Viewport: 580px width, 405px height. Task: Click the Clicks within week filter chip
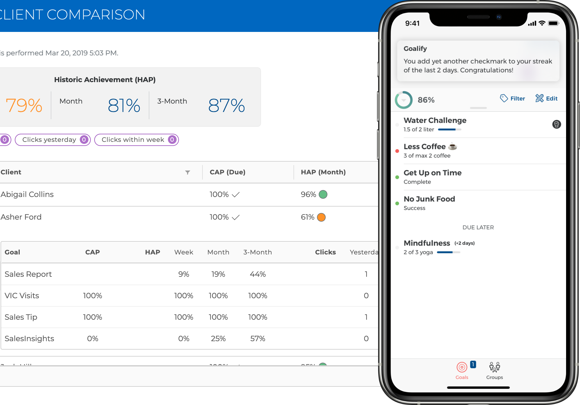(136, 140)
